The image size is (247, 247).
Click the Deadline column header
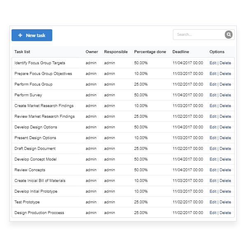point(181,52)
